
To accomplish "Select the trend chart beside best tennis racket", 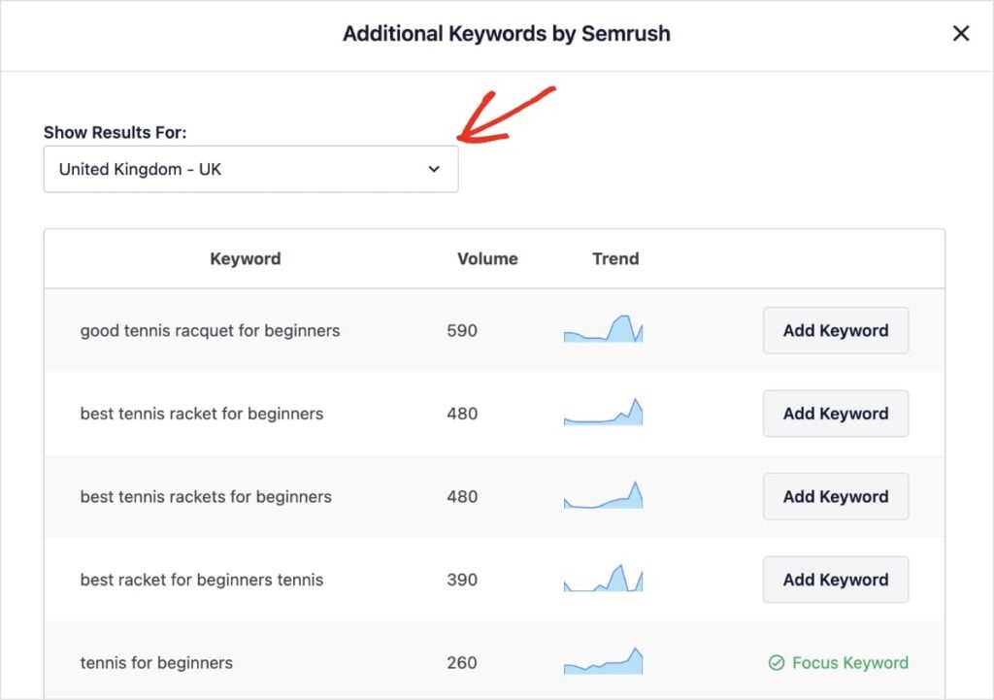I will click(x=602, y=413).
